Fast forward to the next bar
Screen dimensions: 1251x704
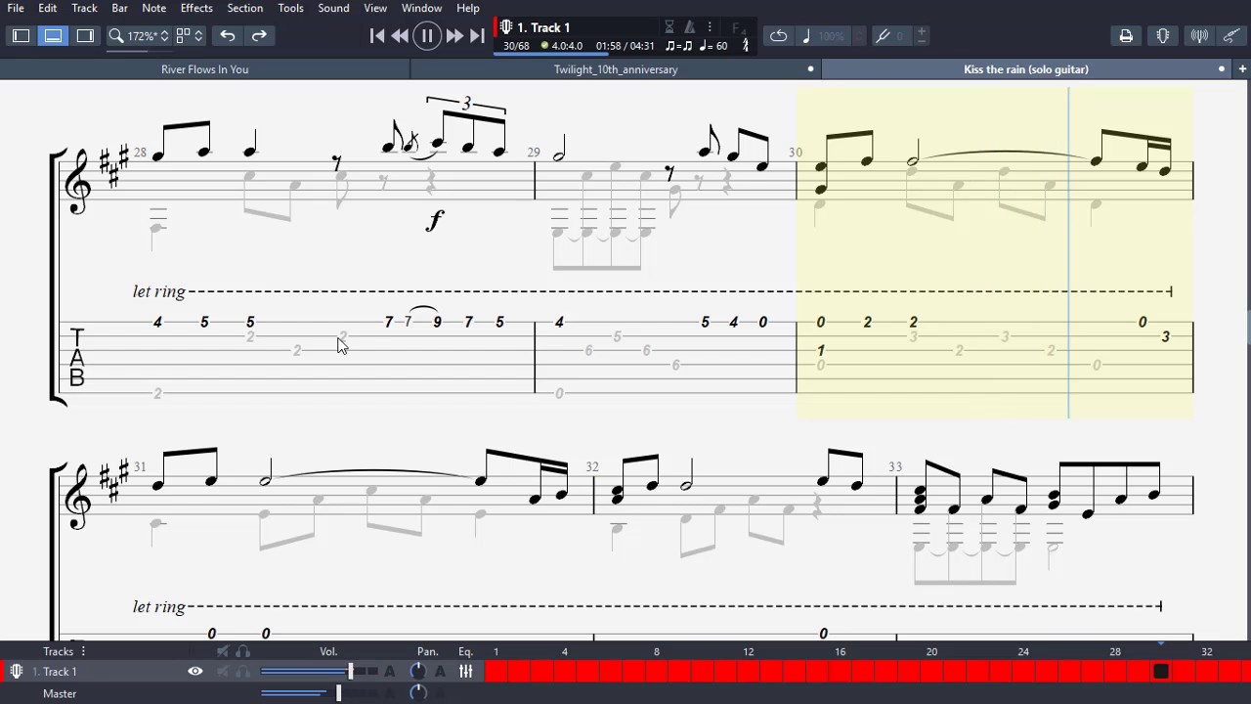(454, 36)
